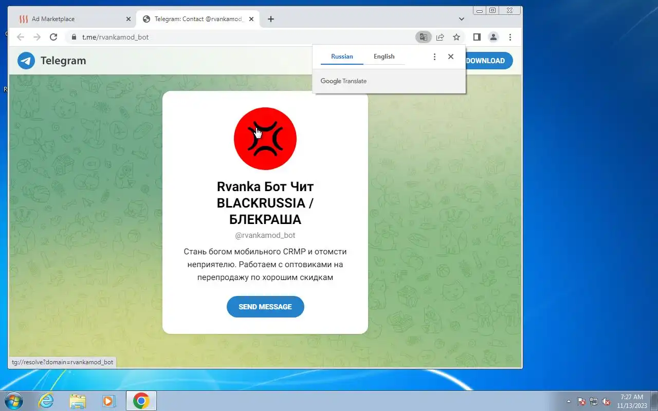Toggle the Chrome side panel icon
The width and height of the screenshot is (658, 411).
pyautogui.click(x=477, y=37)
